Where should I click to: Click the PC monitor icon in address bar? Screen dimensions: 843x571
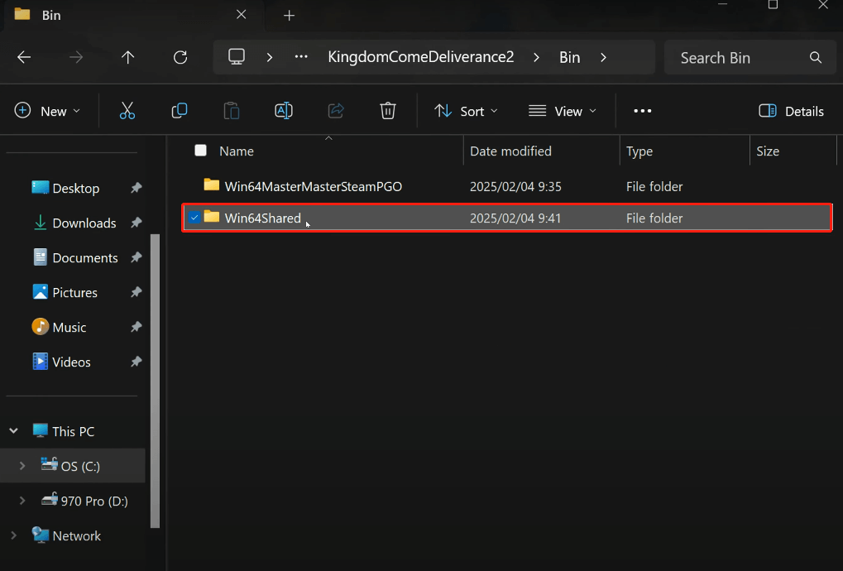(237, 56)
